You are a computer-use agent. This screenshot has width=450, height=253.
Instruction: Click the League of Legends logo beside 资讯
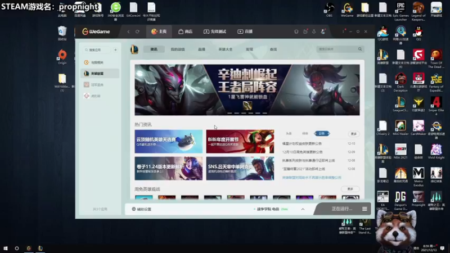pos(134,49)
